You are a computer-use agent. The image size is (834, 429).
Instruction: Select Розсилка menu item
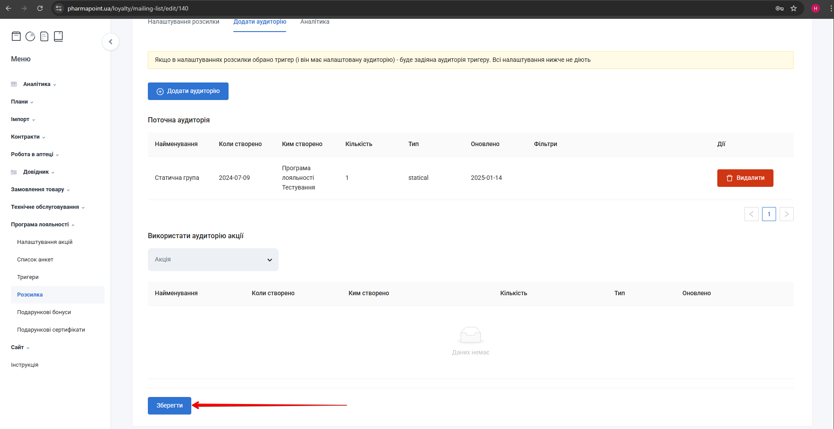pos(57,295)
